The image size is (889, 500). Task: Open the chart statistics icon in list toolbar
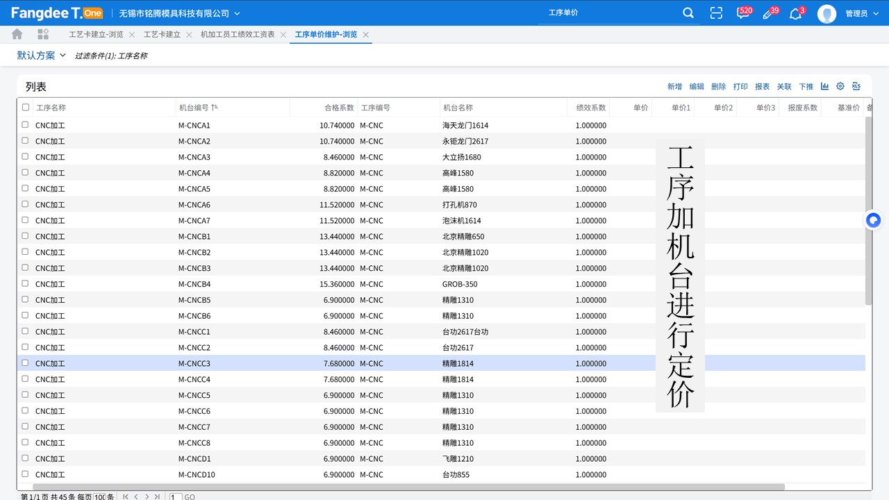point(824,86)
